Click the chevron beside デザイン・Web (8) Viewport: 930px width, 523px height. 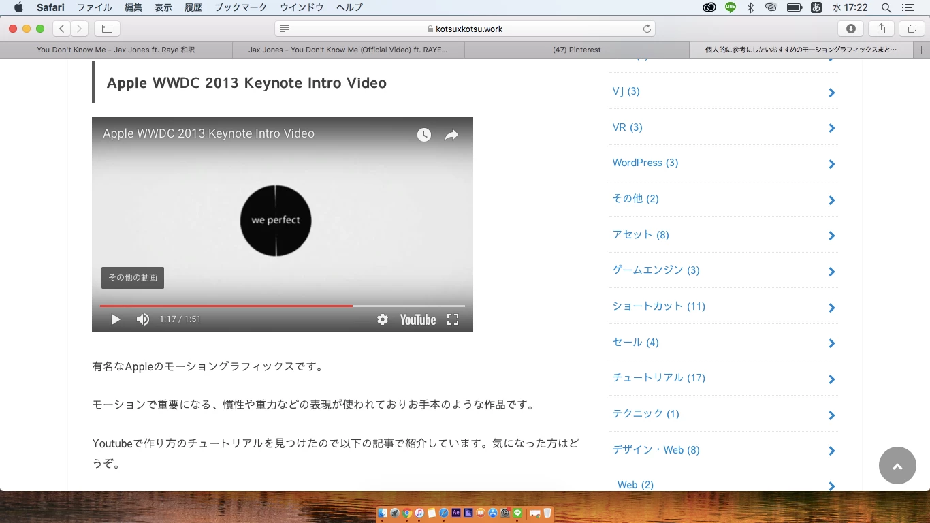(832, 451)
